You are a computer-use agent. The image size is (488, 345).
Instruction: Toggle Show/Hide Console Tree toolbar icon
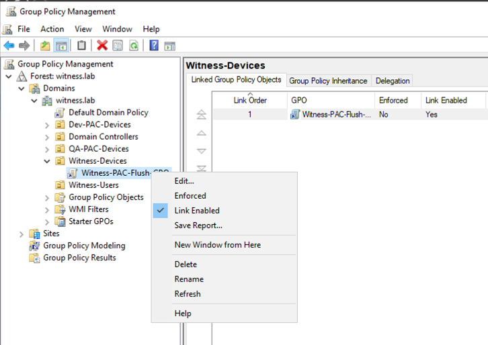click(x=60, y=46)
